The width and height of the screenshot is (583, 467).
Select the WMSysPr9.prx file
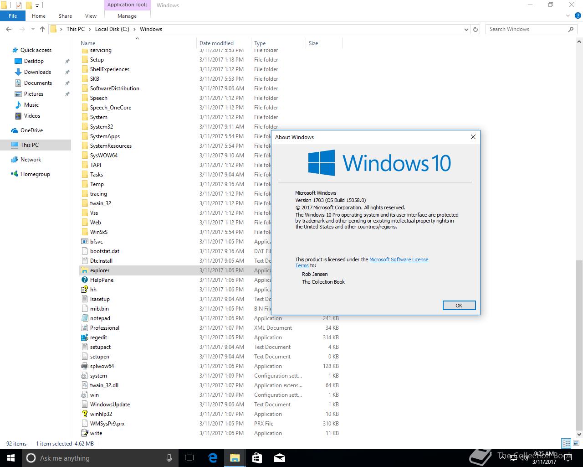tap(107, 424)
